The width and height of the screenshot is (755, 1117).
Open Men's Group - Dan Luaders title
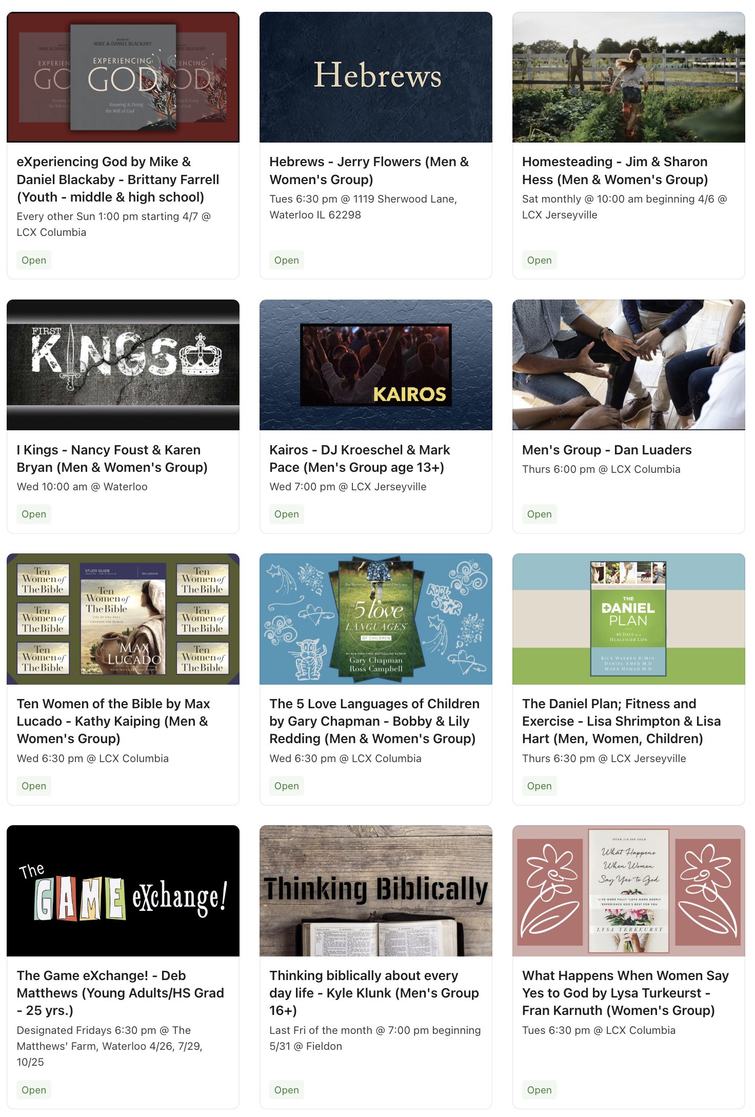(x=607, y=450)
